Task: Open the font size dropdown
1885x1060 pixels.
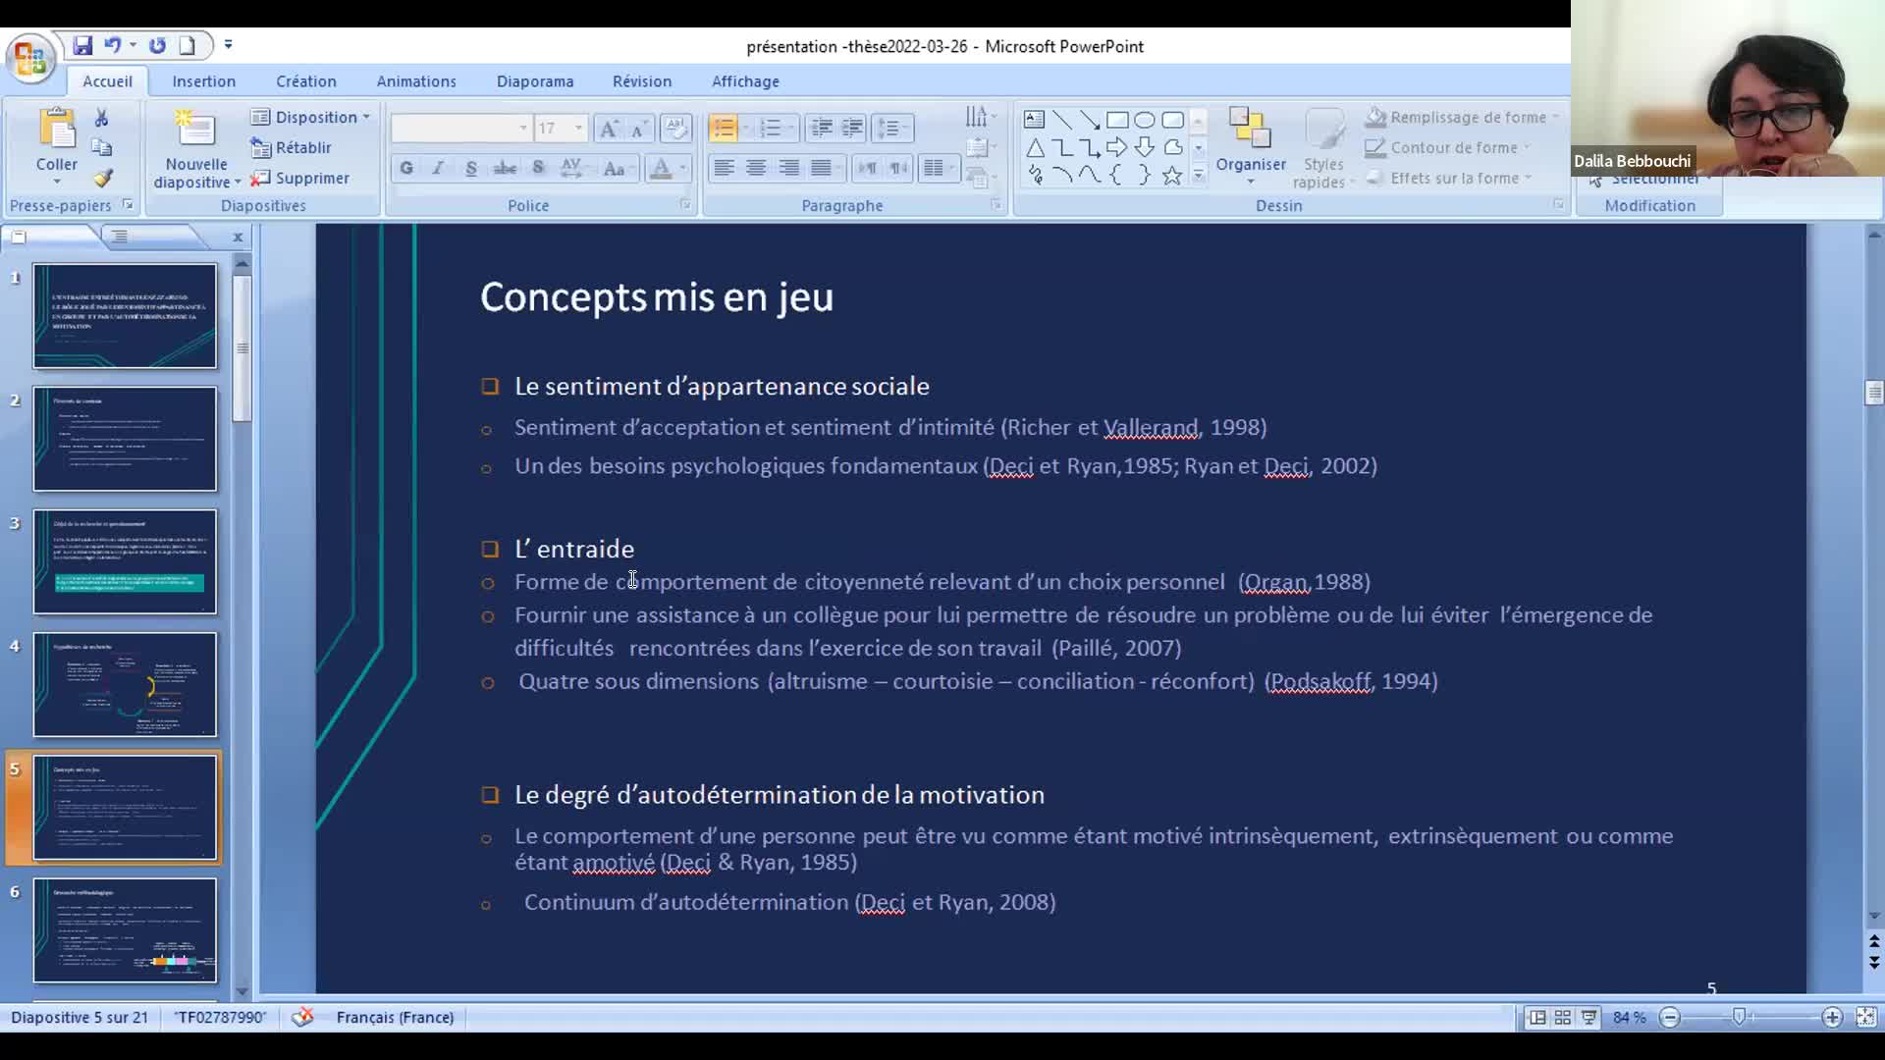Action: click(578, 129)
